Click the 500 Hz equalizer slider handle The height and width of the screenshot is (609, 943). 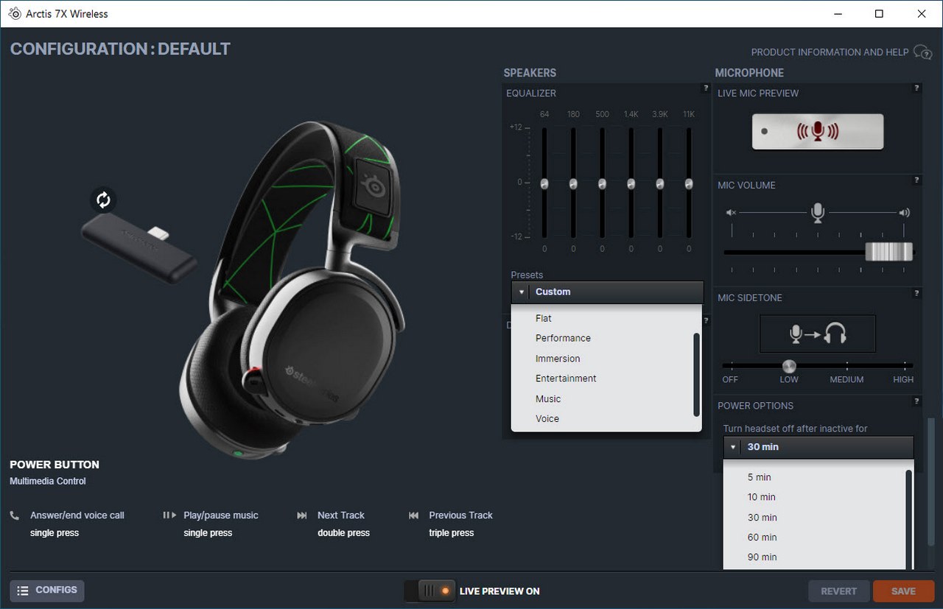(x=602, y=184)
